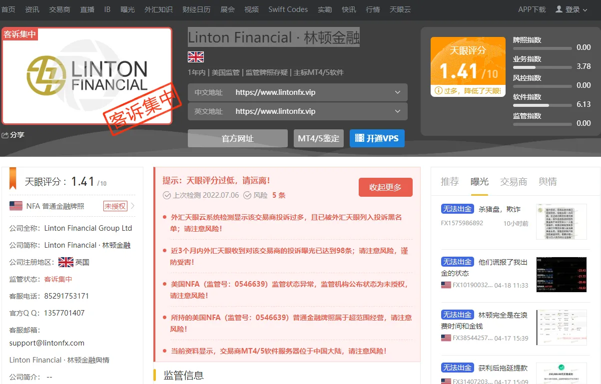
Task: Open the IB navigation item
Action: pos(107,9)
